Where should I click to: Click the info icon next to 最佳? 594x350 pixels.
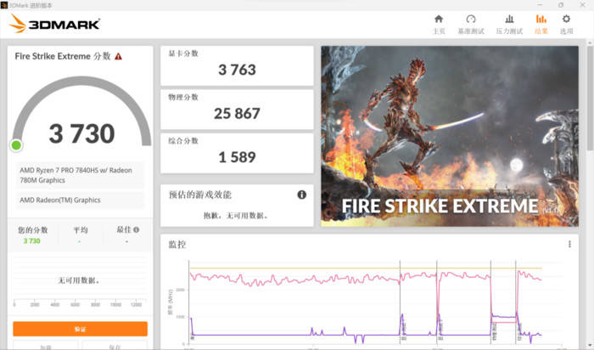136,229
